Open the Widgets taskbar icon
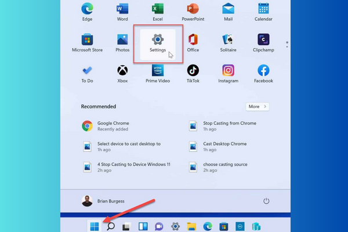Image resolution: width=348 pixels, height=232 pixels. pos(143,226)
